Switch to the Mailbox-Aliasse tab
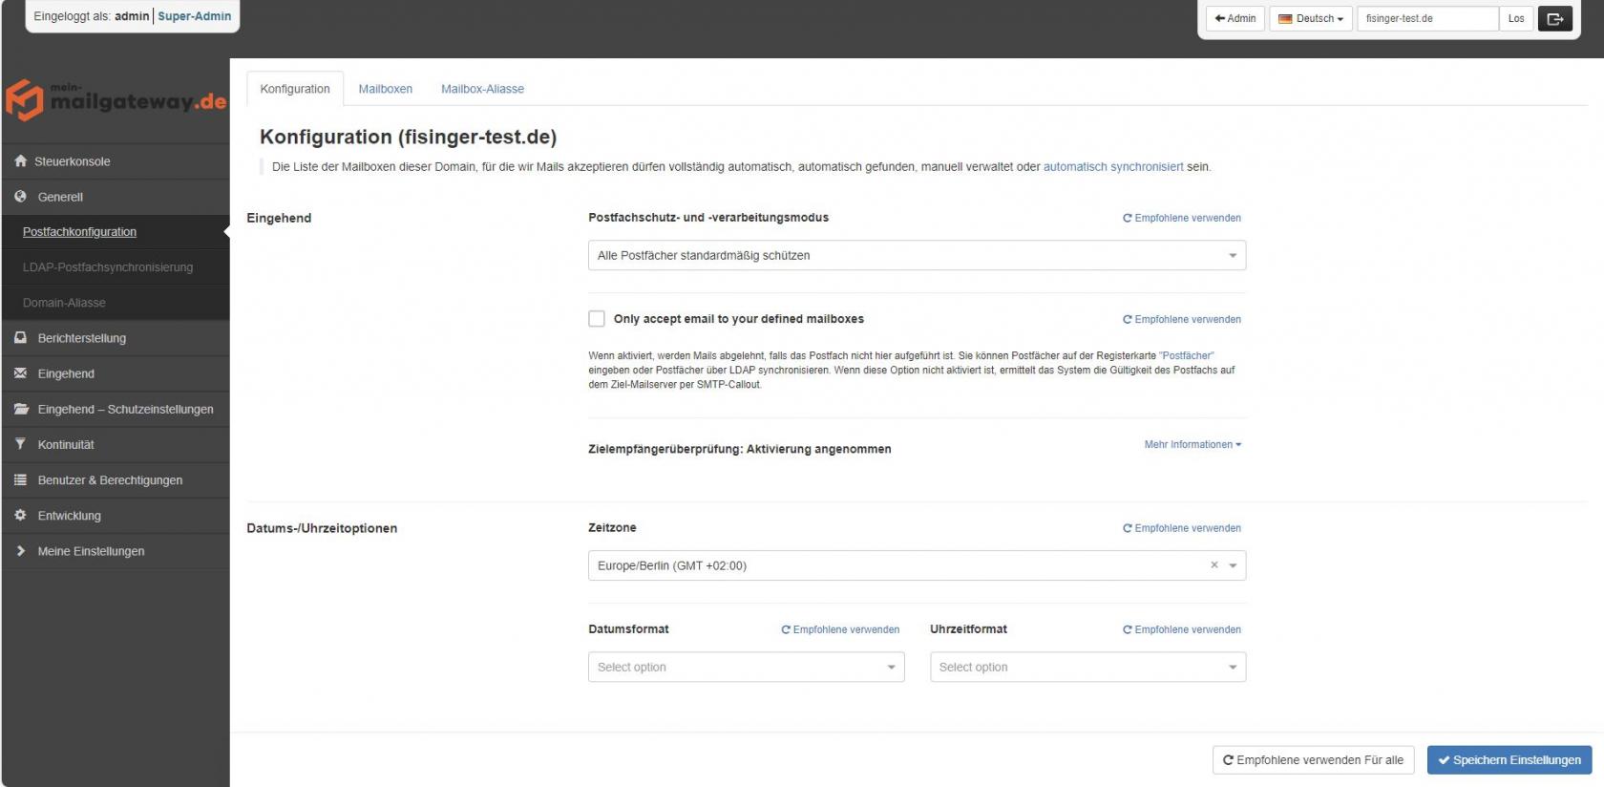This screenshot has height=787, width=1604. 482,89
